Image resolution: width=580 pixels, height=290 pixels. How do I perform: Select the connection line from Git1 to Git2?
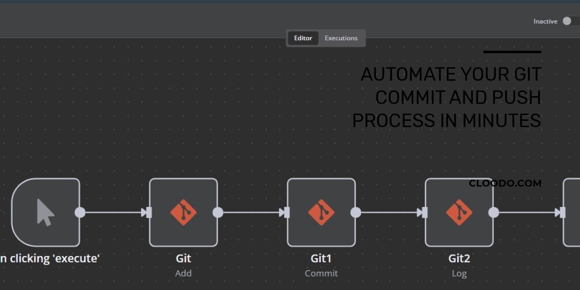coord(389,212)
